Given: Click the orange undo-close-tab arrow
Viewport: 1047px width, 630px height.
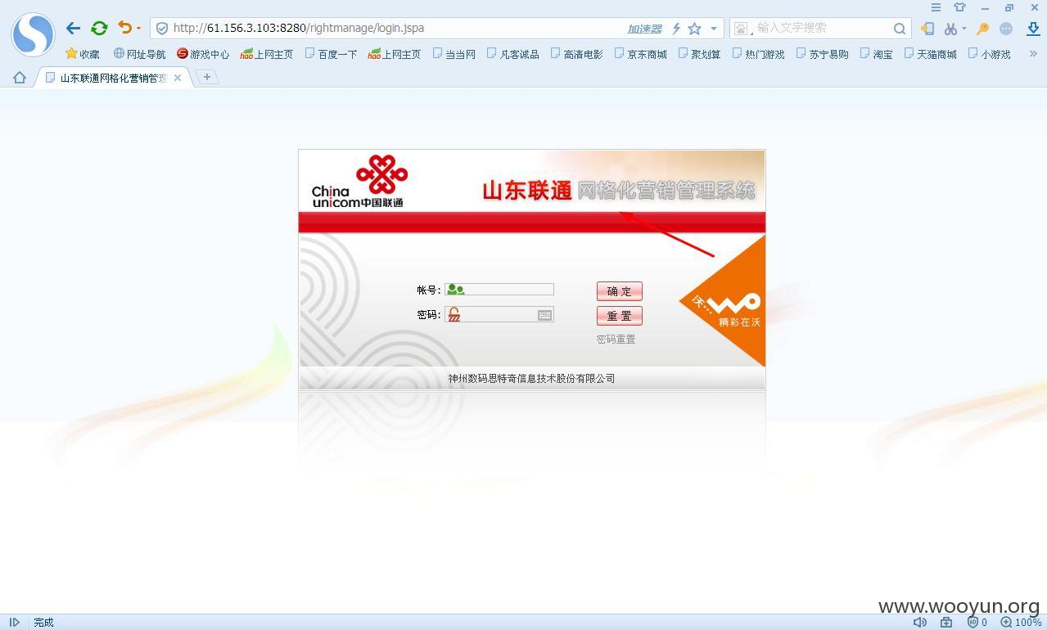Looking at the screenshot, I should tap(124, 28).
